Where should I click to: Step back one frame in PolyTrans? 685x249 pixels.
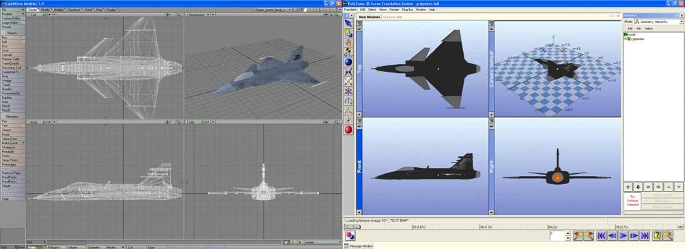[612, 235]
